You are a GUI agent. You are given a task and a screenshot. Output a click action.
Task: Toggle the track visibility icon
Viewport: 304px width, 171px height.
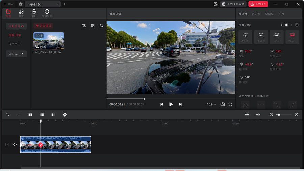pos(7,145)
